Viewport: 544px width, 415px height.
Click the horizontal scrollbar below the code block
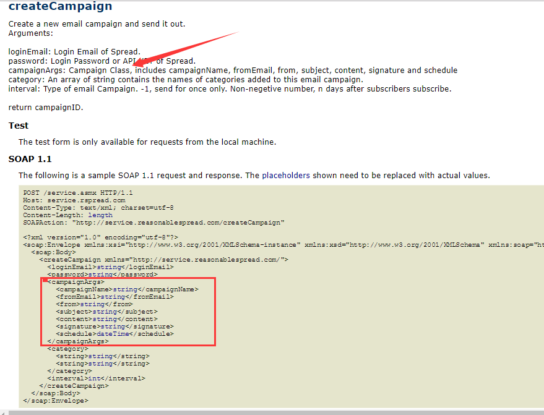click(x=272, y=411)
